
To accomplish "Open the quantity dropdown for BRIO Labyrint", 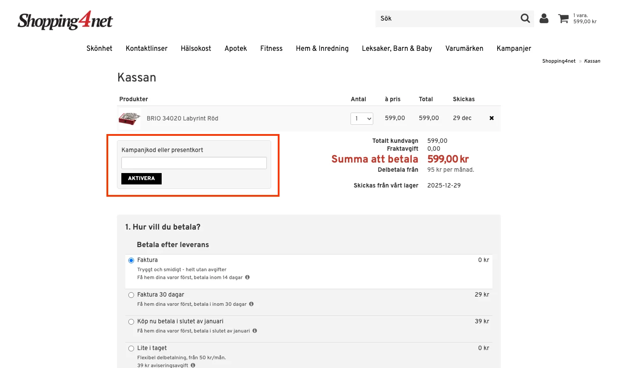I will pyautogui.click(x=361, y=118).
